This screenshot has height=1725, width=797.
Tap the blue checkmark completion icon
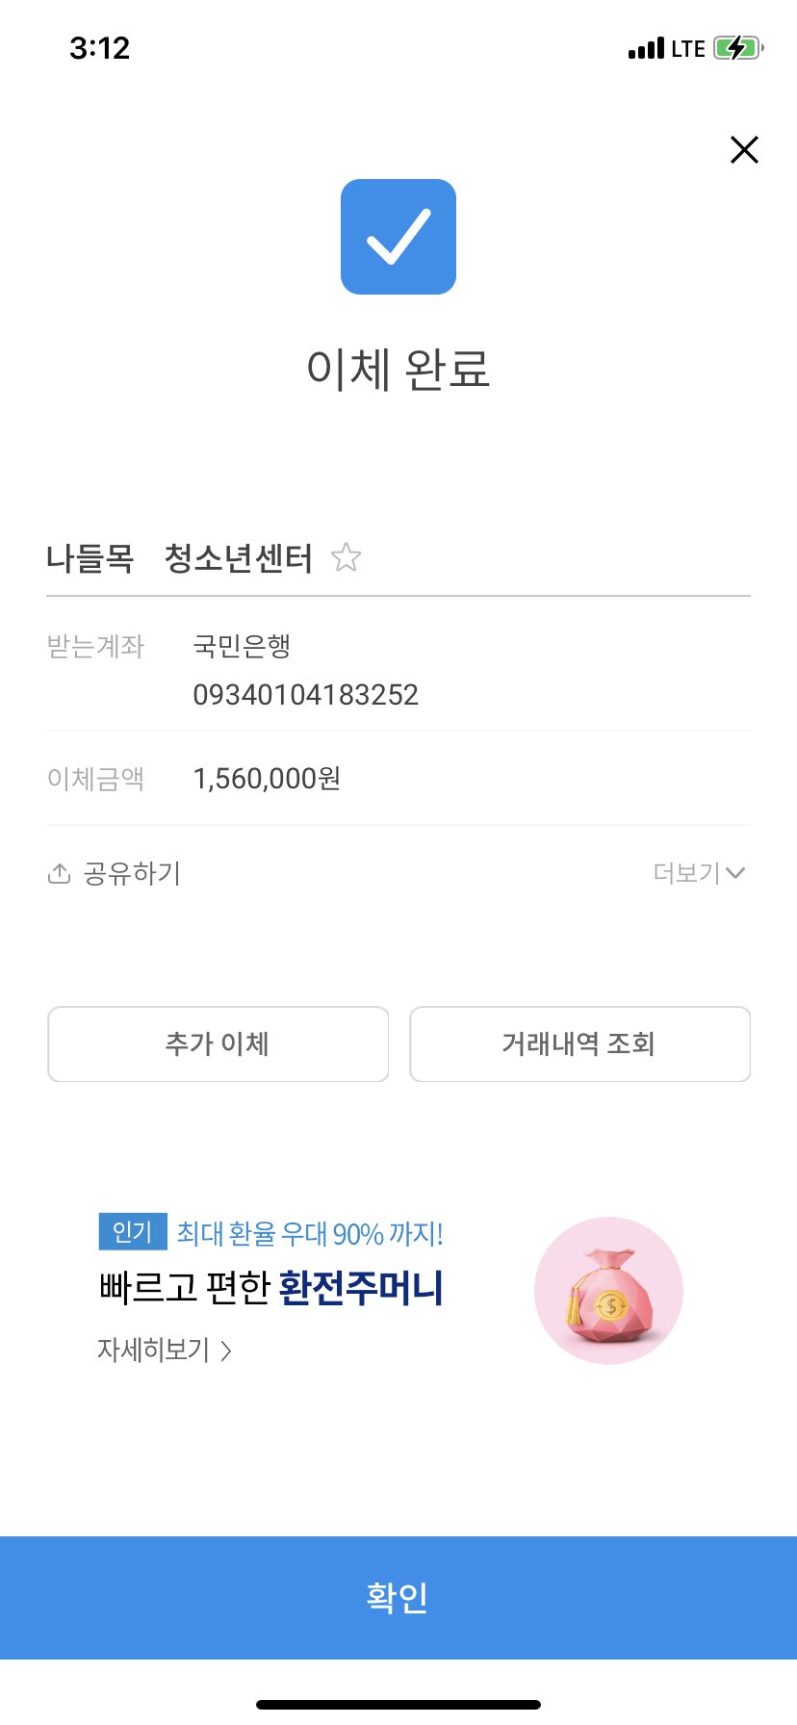(398, 237)
